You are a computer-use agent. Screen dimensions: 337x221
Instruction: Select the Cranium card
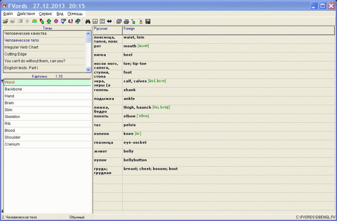[x=12, y=144]
